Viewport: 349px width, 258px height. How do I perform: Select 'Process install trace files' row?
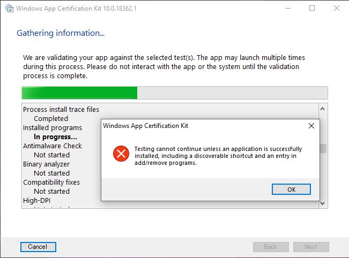point(61,110)
